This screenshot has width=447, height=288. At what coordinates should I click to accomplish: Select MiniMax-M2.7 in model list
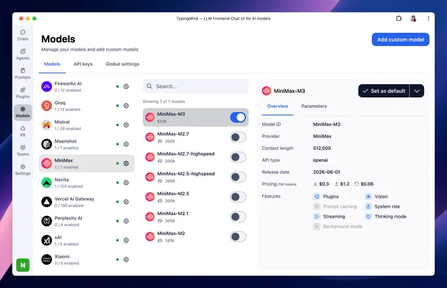pyautogui.click(x=196, y=137)
